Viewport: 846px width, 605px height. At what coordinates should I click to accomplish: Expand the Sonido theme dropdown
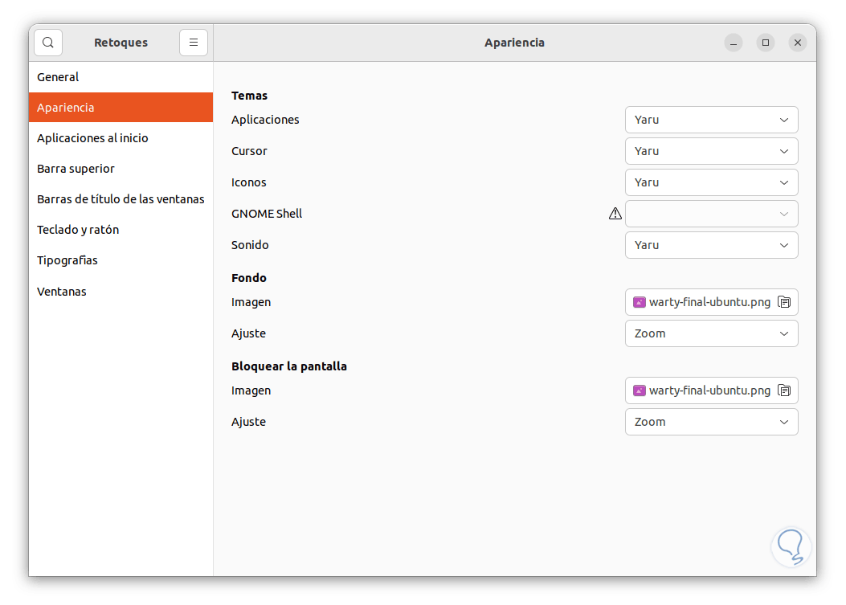tap(711, 245)
